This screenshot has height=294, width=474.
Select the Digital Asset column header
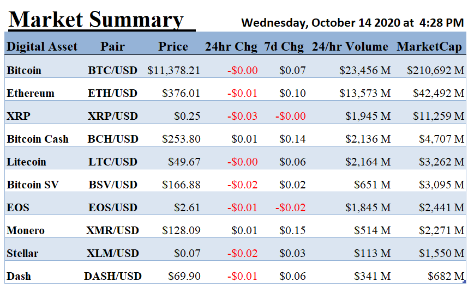tap(42, 46)
